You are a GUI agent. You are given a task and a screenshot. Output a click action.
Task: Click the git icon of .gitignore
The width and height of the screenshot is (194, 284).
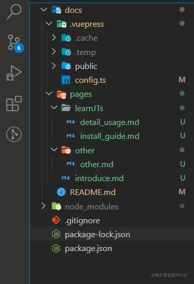(x=56, y=220)
